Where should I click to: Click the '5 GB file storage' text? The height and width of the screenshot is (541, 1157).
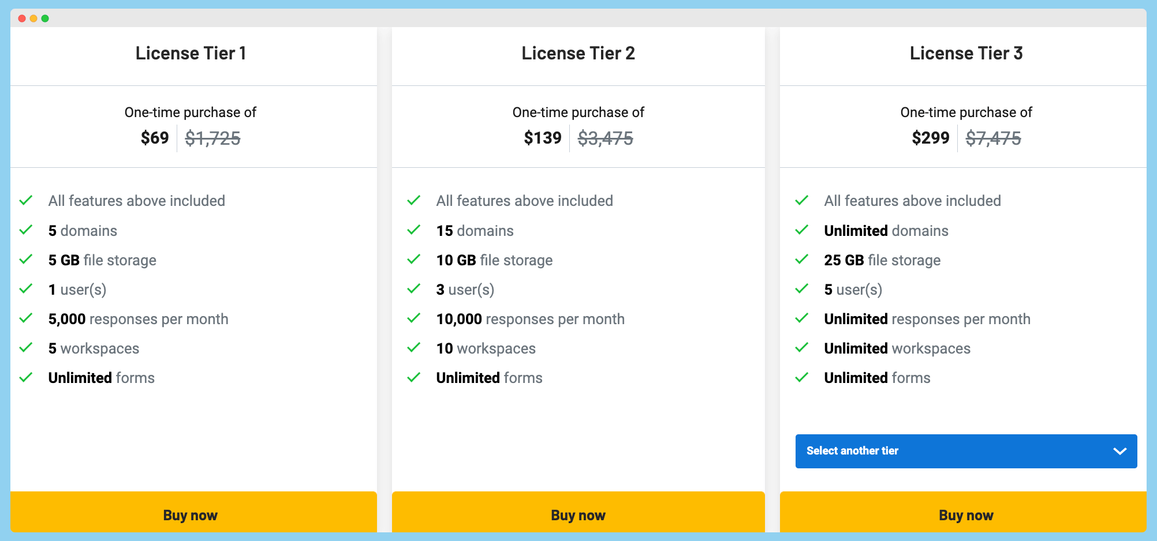tap(102, 260)
